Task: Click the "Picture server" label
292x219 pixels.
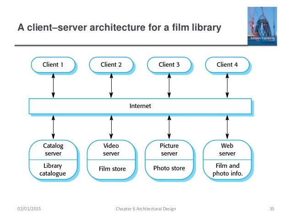Action: [x=169, y=150]
